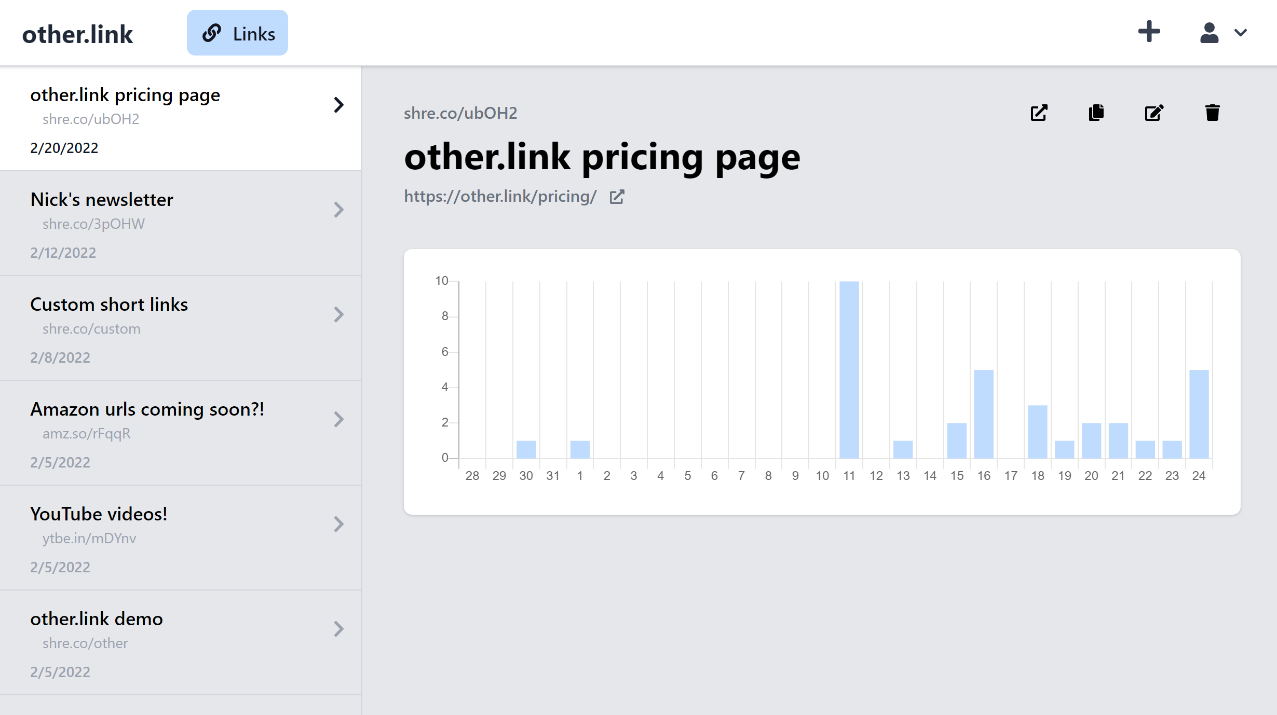The image size is (1277, 715).
Task: Click the tallest bar for day 11
Action: [849, 370]
